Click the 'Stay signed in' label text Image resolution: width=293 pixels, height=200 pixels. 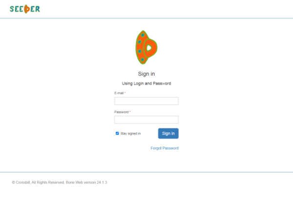[x=130, y=133]
